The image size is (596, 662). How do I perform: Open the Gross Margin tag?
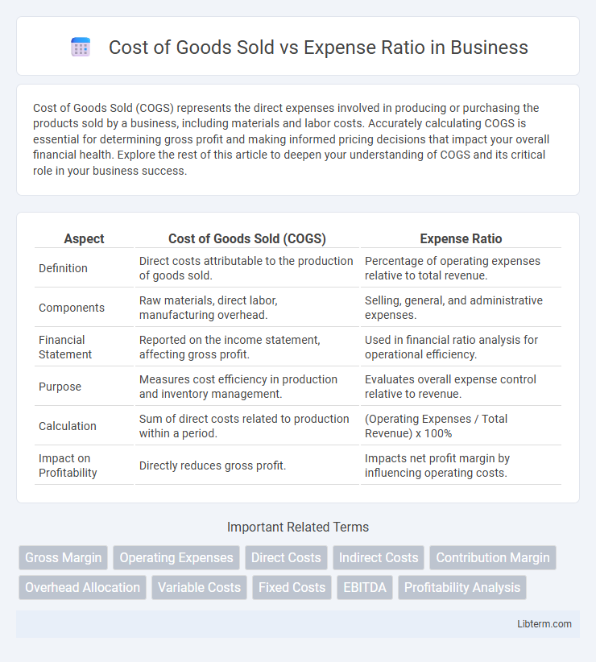(x=64, y=558)
